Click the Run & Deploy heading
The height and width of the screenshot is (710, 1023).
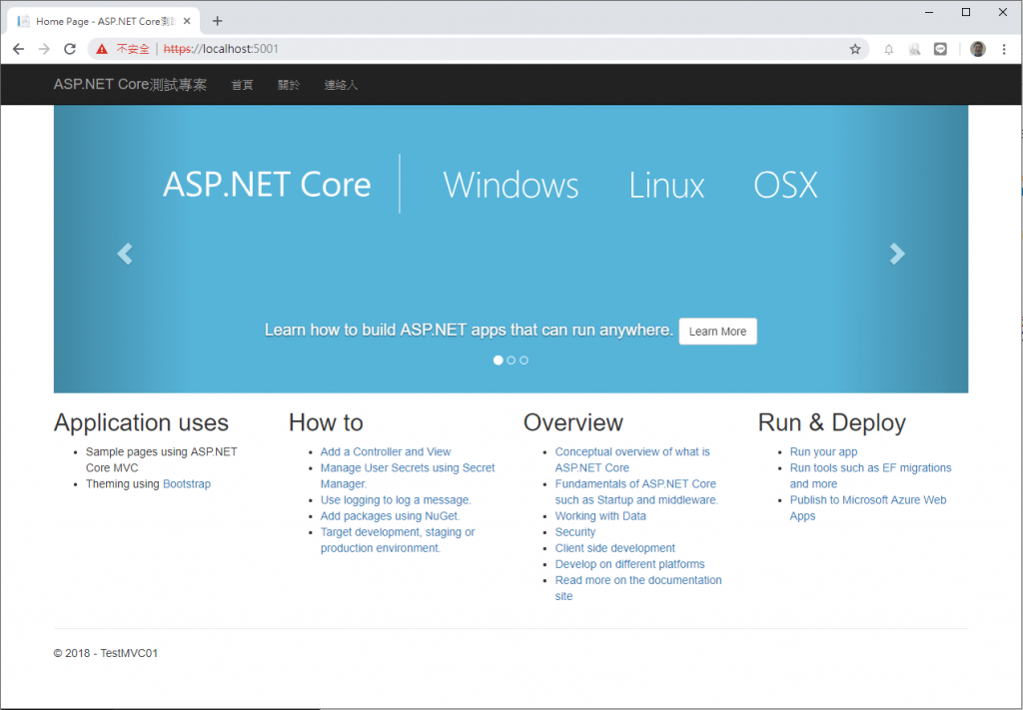click(x=832, y=422)
